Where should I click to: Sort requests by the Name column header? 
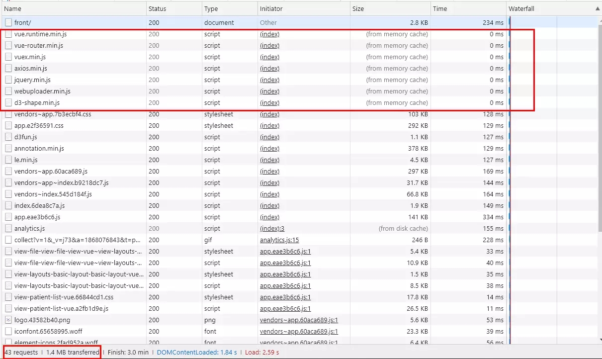click(x=13, y=9)
